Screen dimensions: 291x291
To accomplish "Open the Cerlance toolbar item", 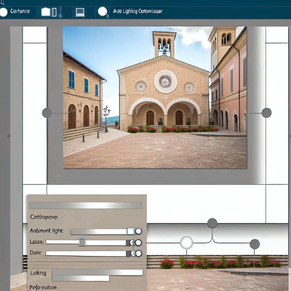I will (20, 11).
